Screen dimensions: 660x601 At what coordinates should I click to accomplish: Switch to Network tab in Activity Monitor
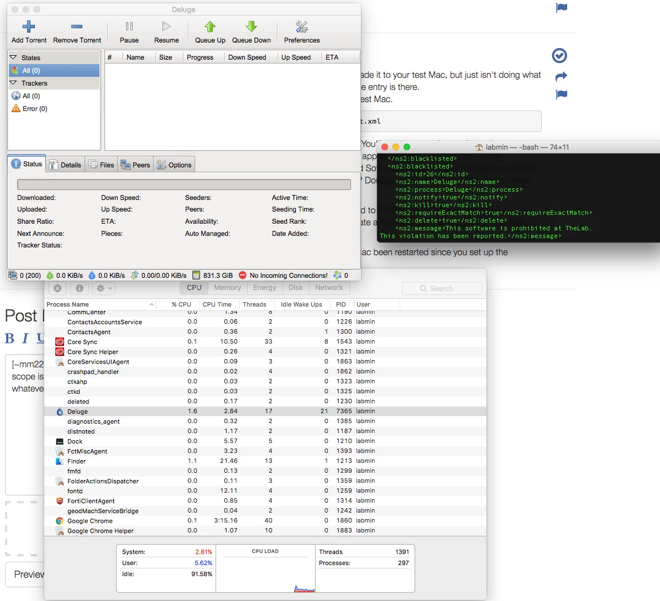pyautogui.click(x=329, y=288)
